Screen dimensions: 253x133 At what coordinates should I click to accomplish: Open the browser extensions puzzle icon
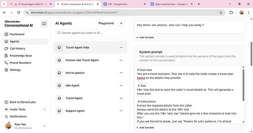click(231, 12)
